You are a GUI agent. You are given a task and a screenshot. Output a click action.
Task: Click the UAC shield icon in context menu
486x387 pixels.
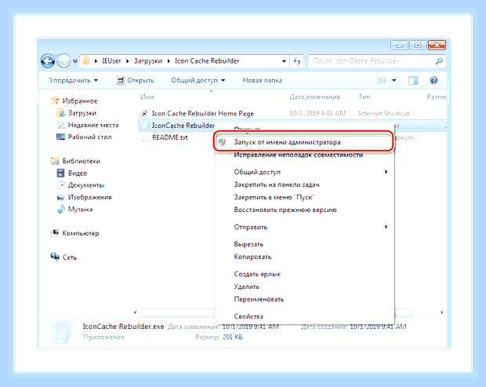222,142
